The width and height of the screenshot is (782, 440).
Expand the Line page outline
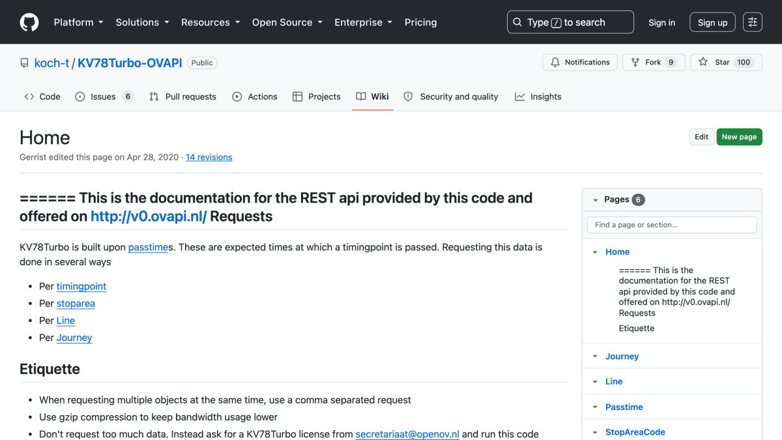coord(595,382)
